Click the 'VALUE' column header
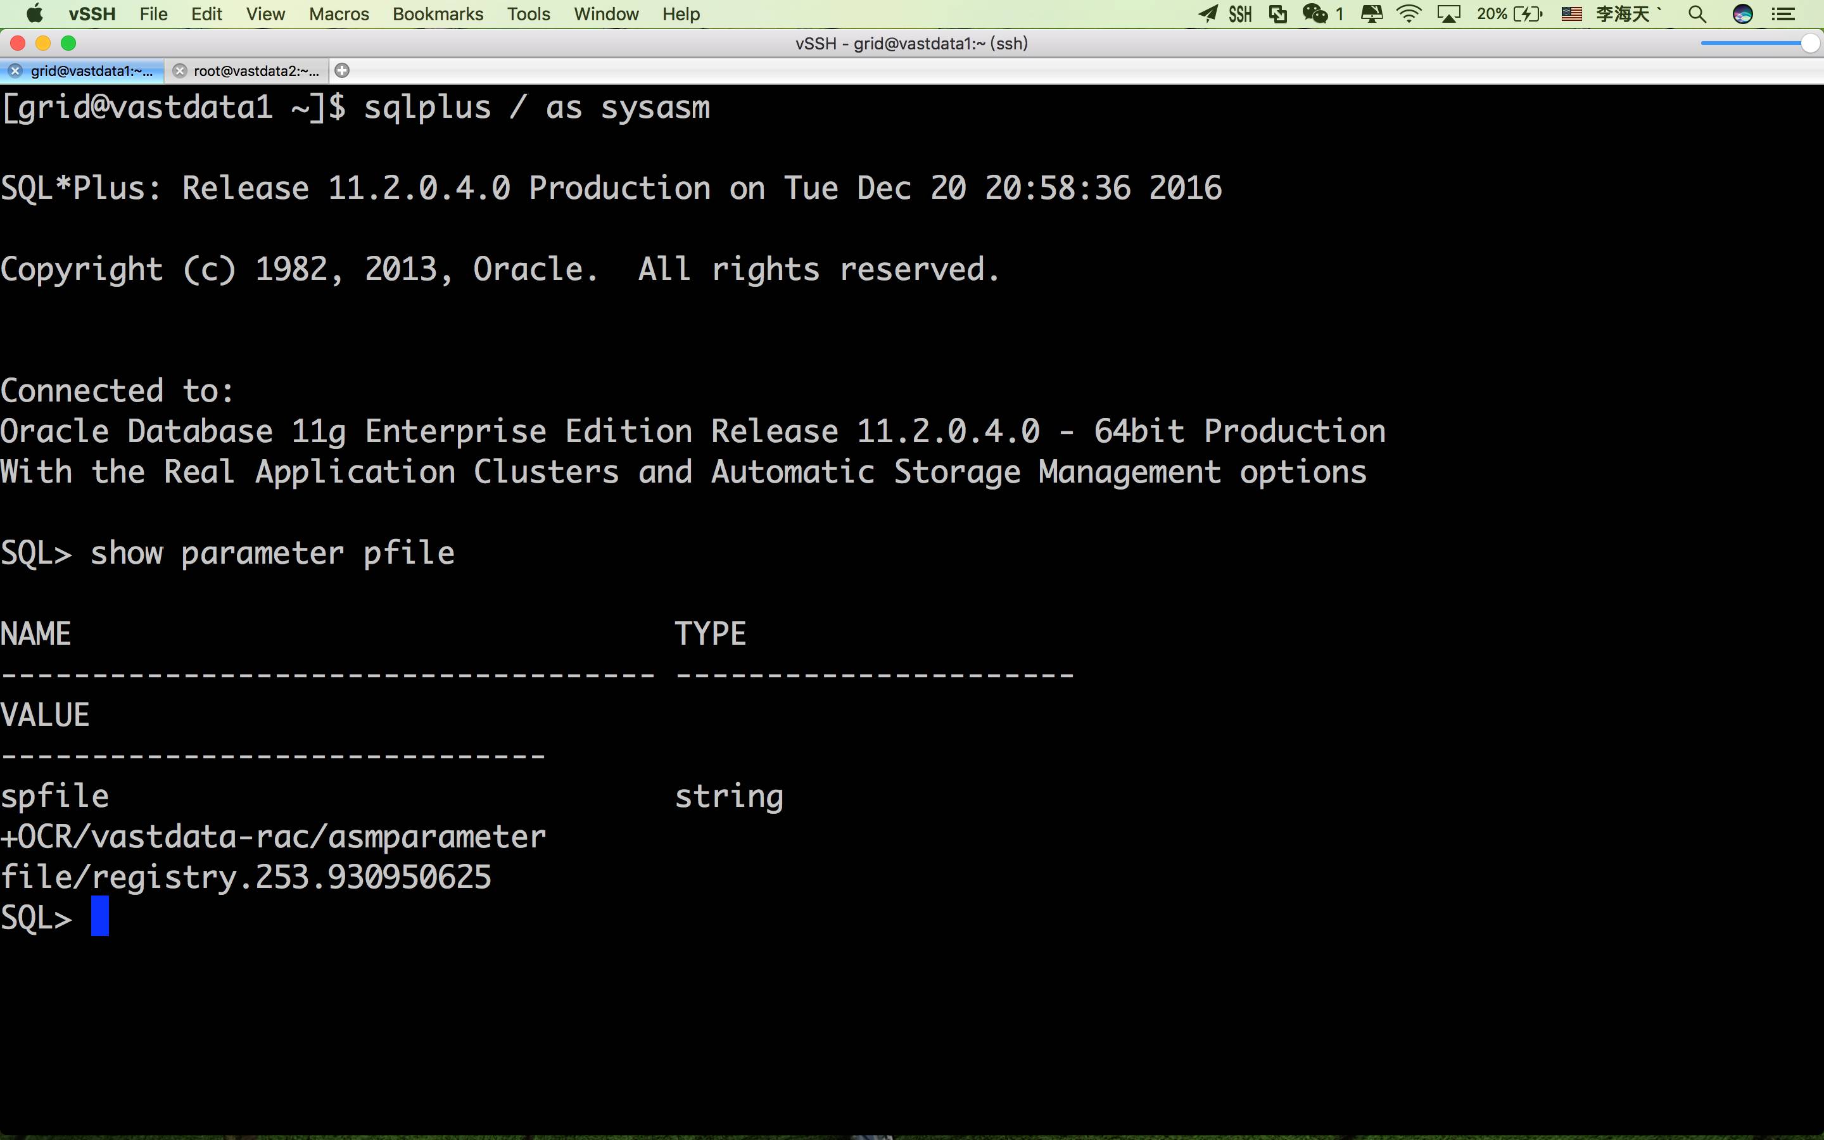The image size is (1824, 1140). 45,716
